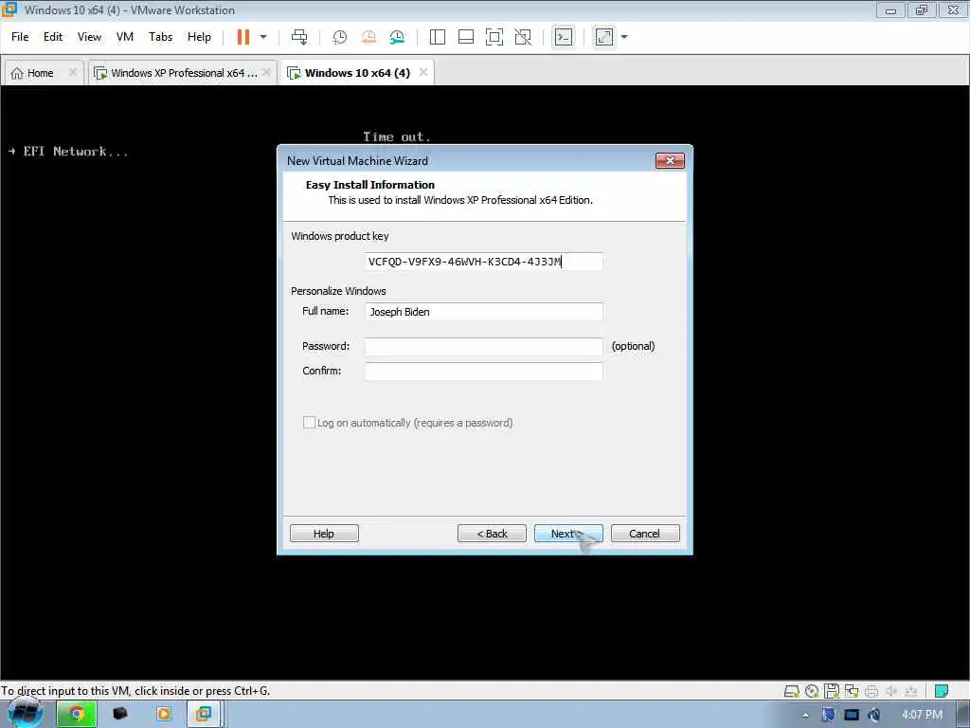Image resolution: width=970 pixels, height=728 pixels.
Task: Enter full screen mode icon
Action: [494, 37]
